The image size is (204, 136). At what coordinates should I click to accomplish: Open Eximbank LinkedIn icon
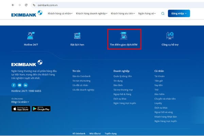click(x=26, y=85)
